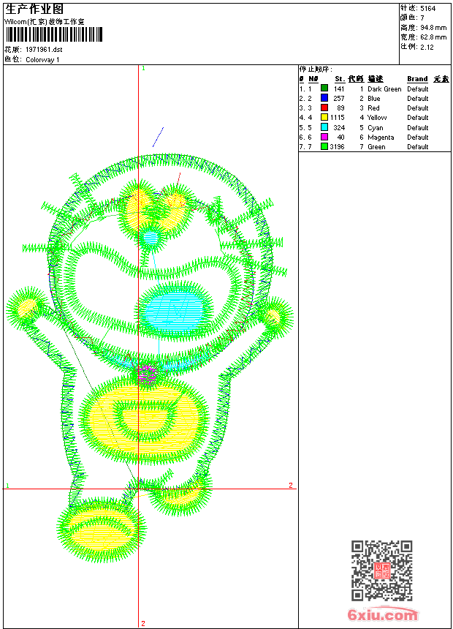Click the 'Dark Green' description text

(384, 89)
